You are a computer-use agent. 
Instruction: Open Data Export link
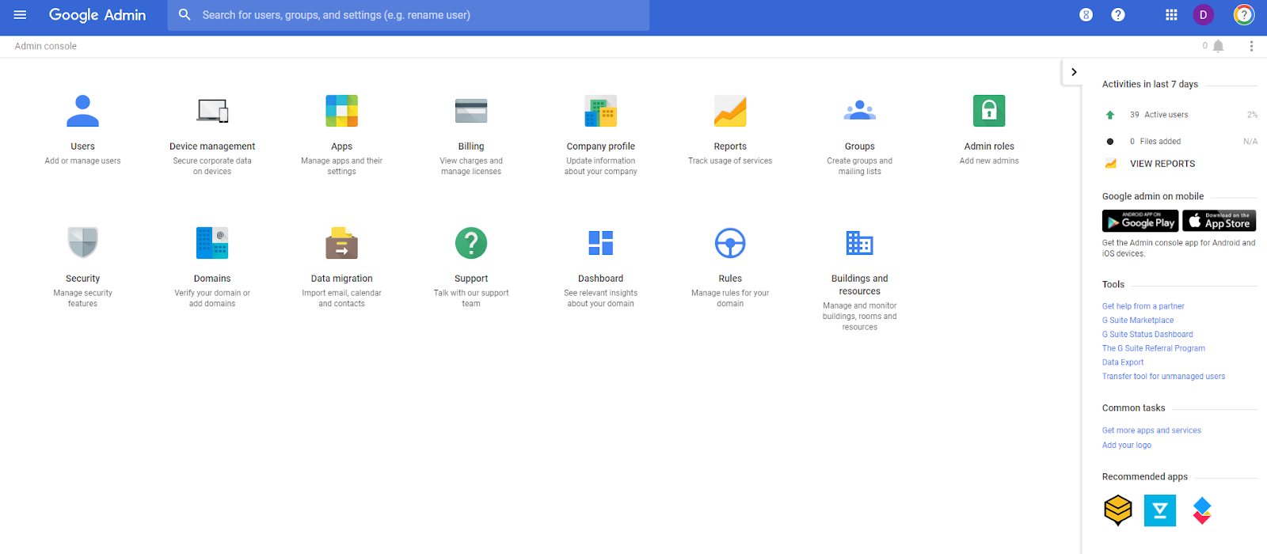coord(1123,362)
